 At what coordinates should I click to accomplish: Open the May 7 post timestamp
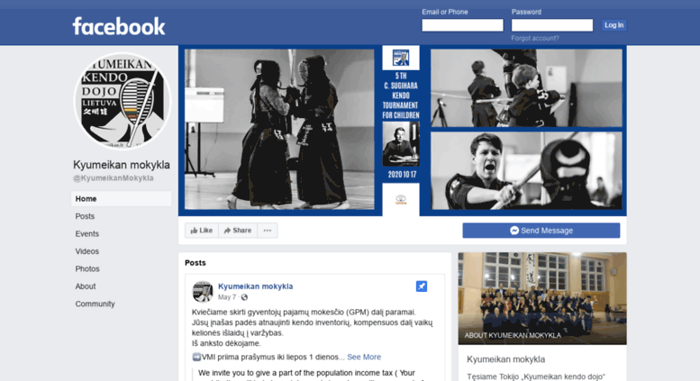227,297
